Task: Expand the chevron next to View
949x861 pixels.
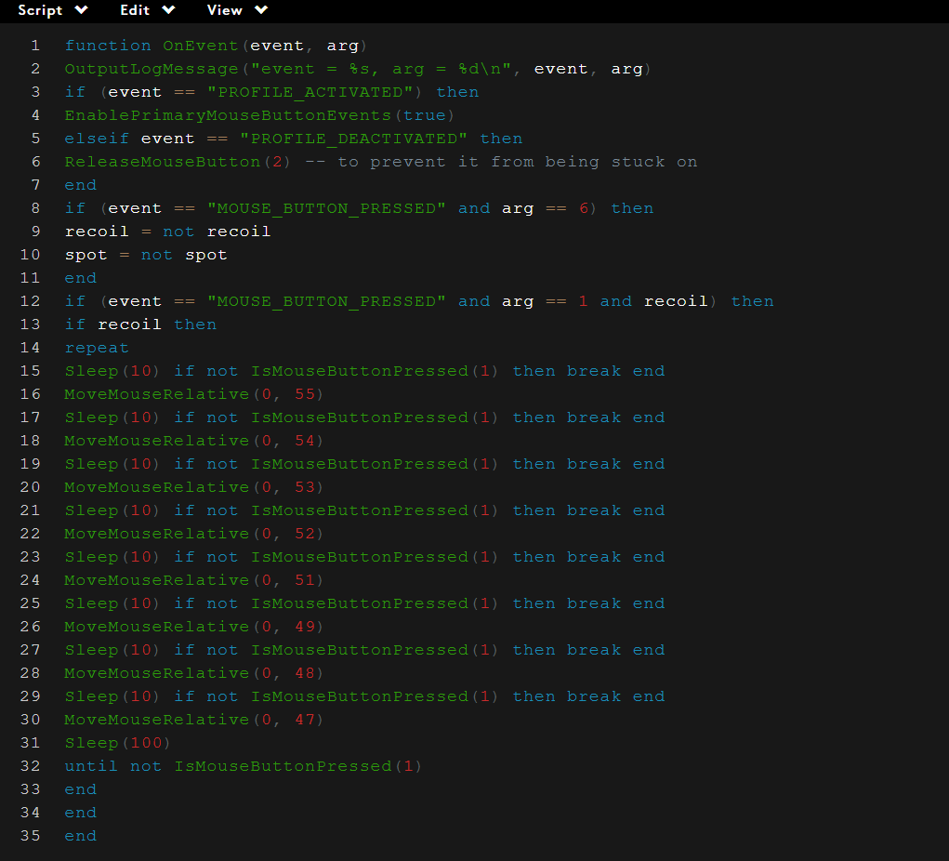Action: coord(260,10)
